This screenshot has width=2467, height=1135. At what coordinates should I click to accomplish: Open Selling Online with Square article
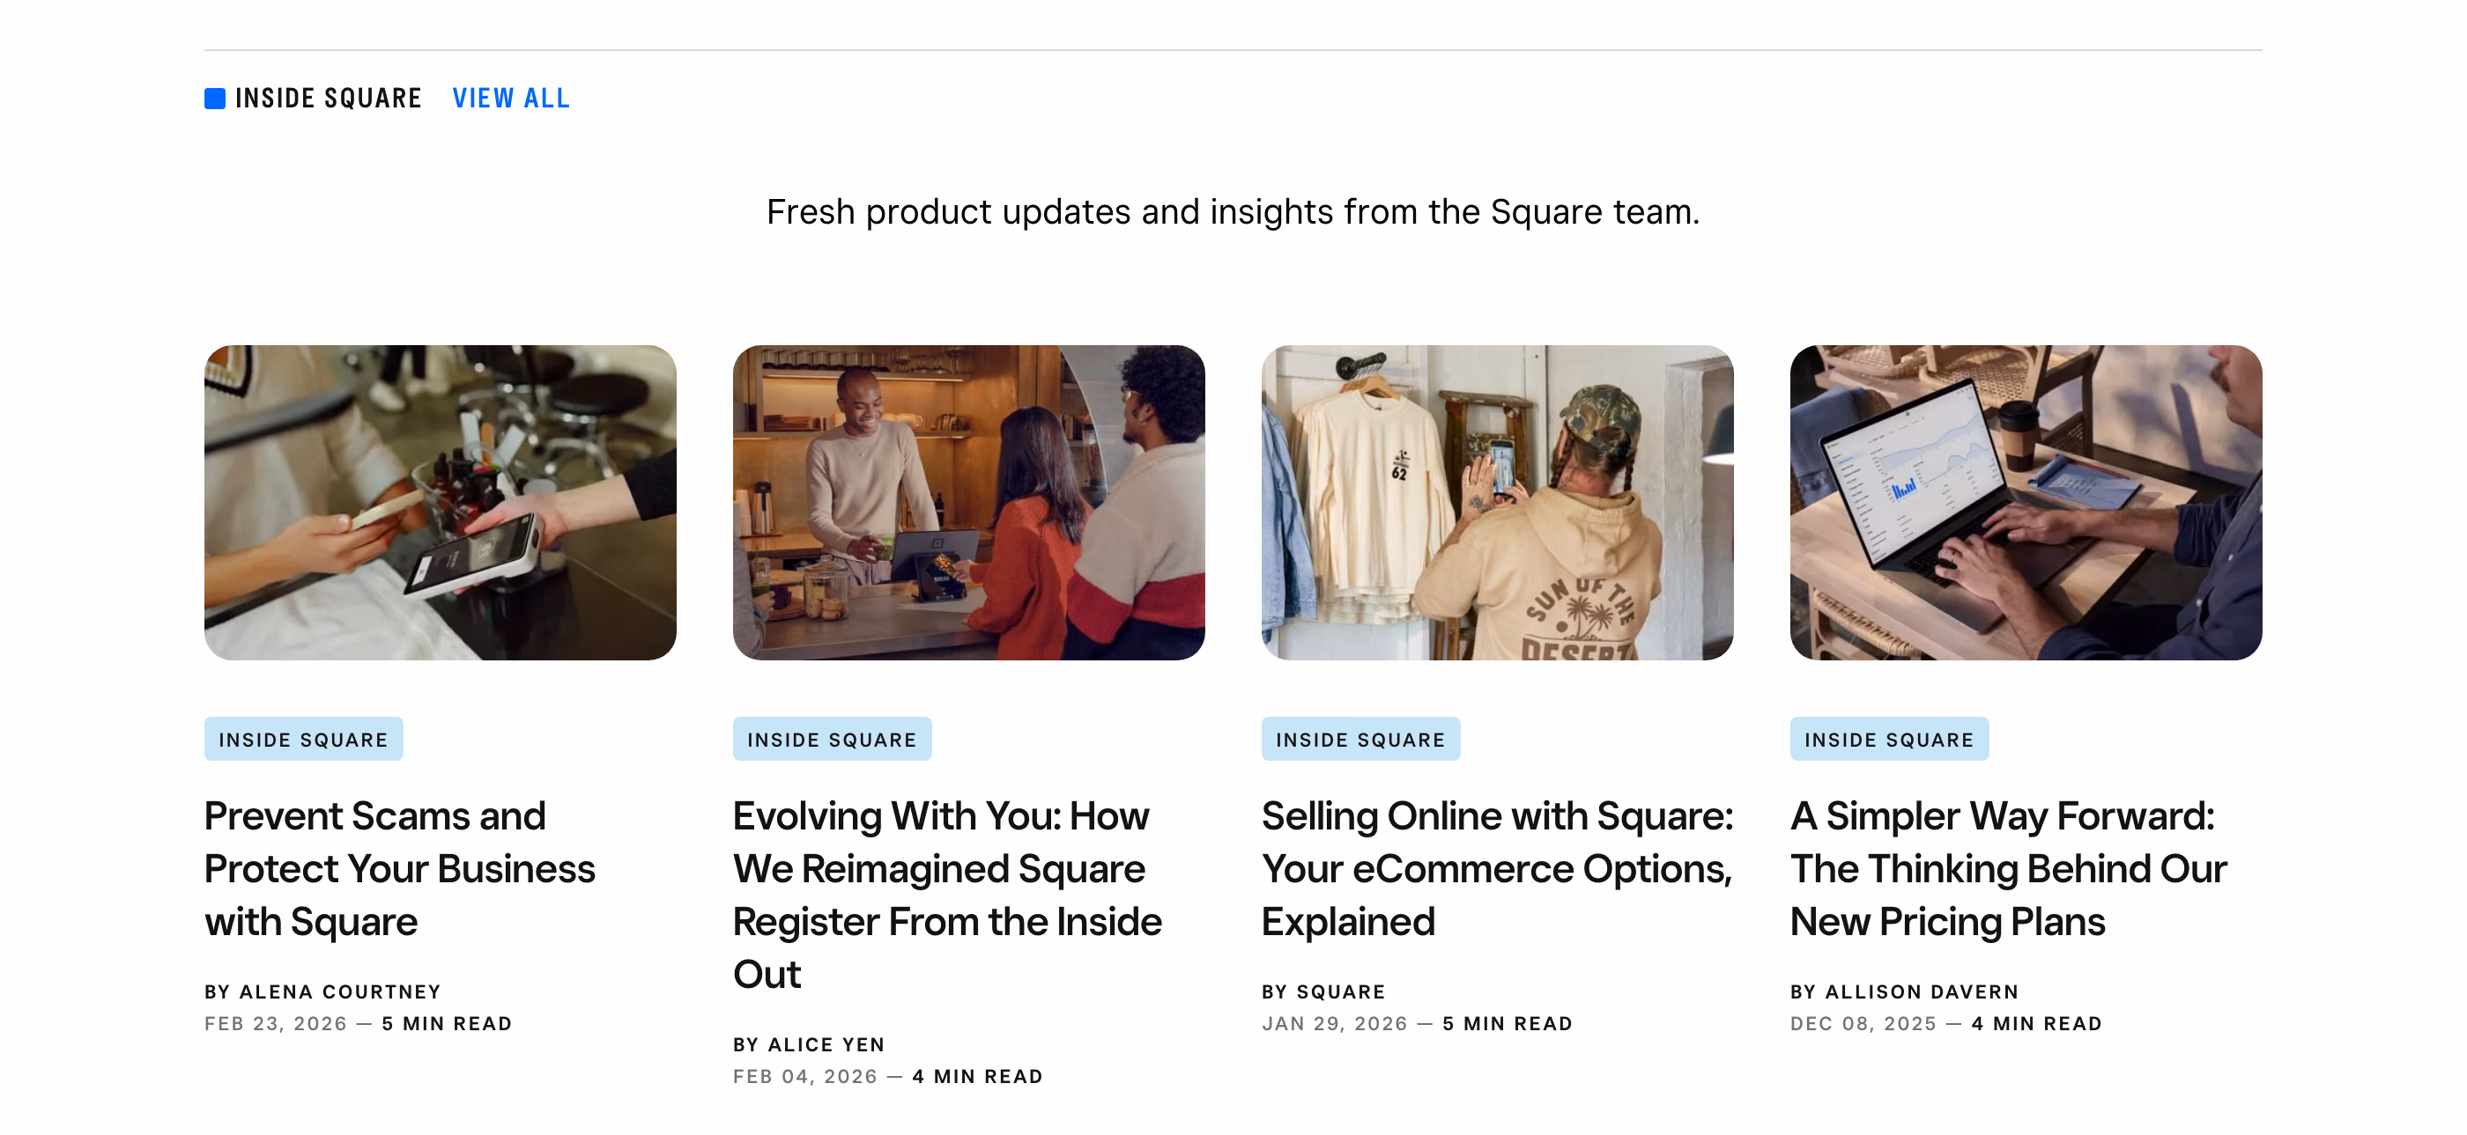1498,869
